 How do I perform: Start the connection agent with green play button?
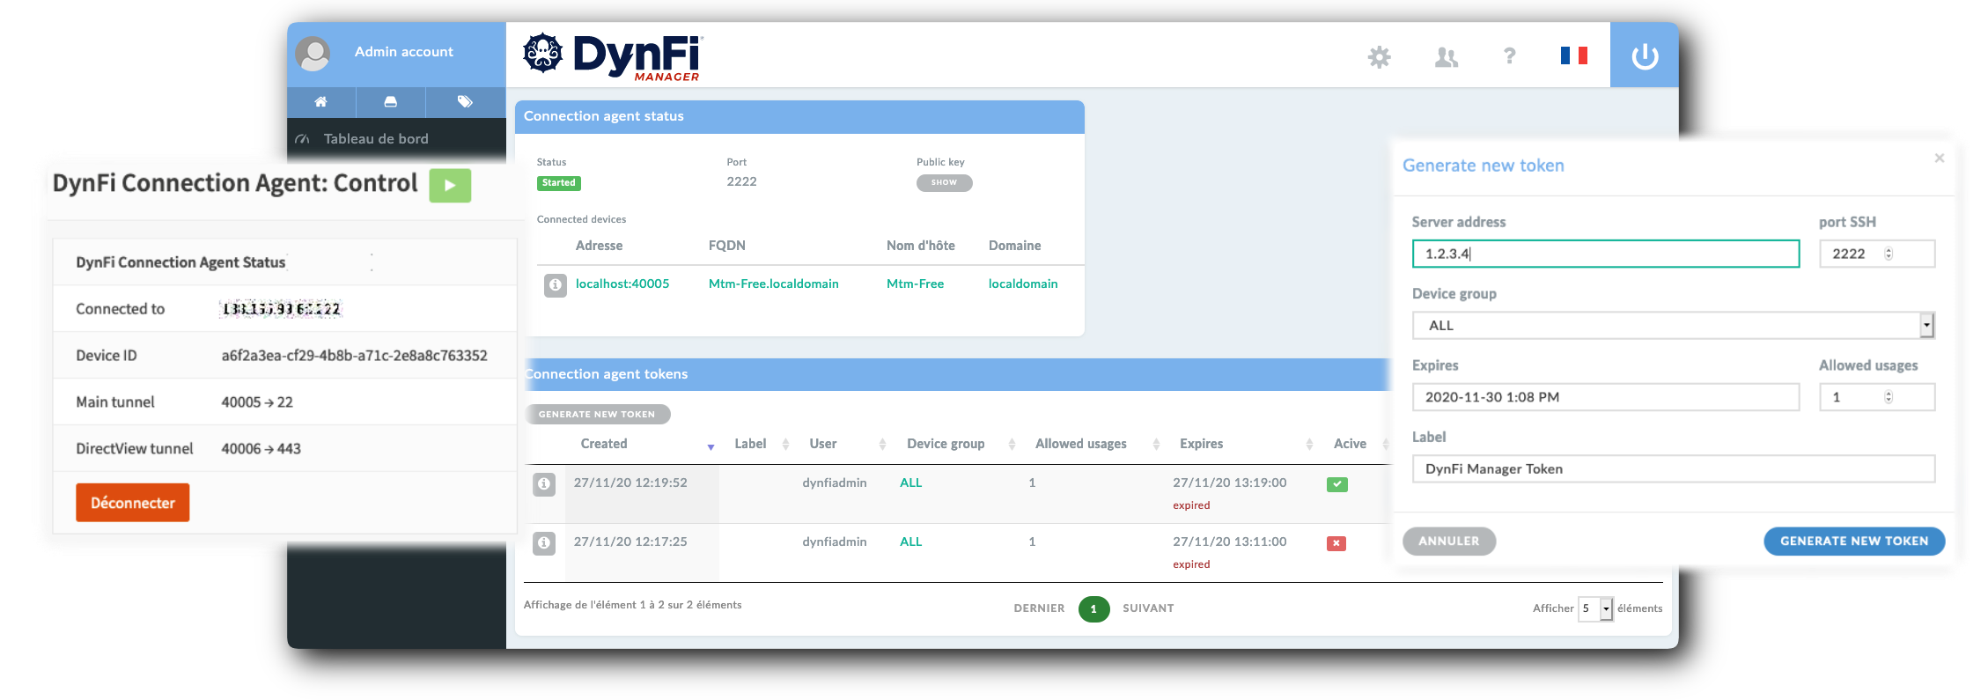pyautogui.click(x=450, y=185)
